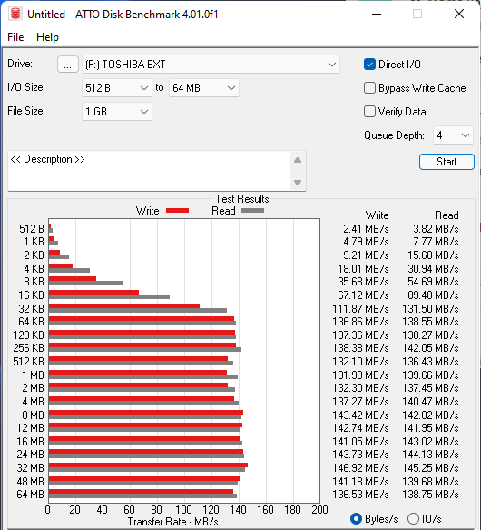This screenshot has width=481, height=530.
Task: Click the ATTO Disk Benchmark app icon
Action: (15, 15)
